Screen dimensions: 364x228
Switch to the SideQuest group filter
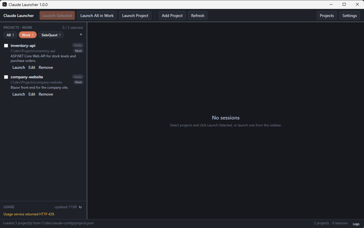[51, 35]
